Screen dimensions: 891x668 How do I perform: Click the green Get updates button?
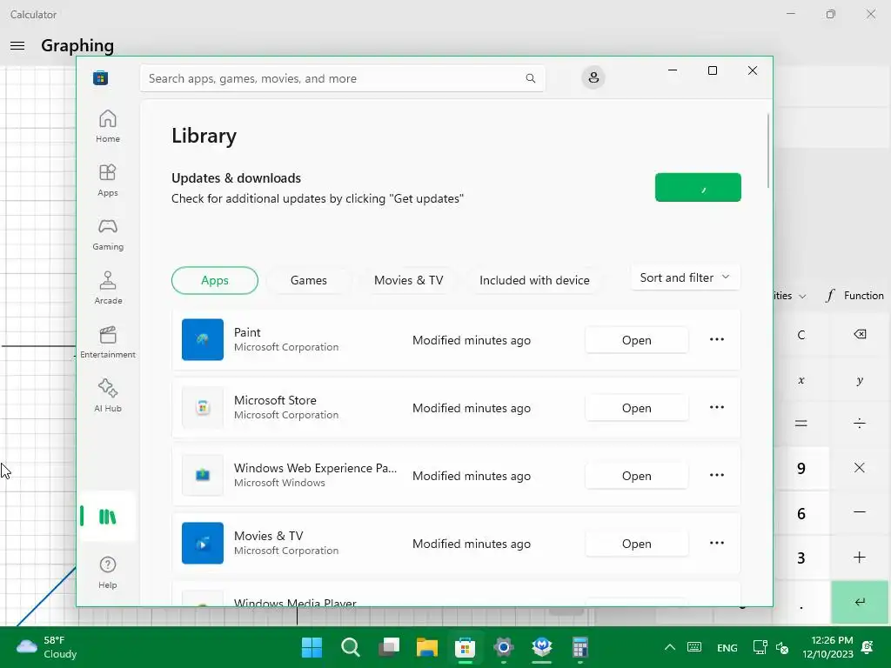point(698,188)
